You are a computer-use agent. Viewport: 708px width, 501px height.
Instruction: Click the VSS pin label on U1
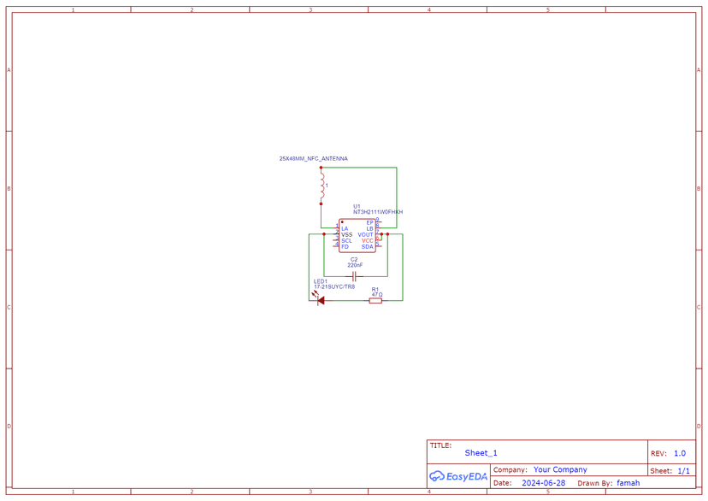click(x=347, y=235)
